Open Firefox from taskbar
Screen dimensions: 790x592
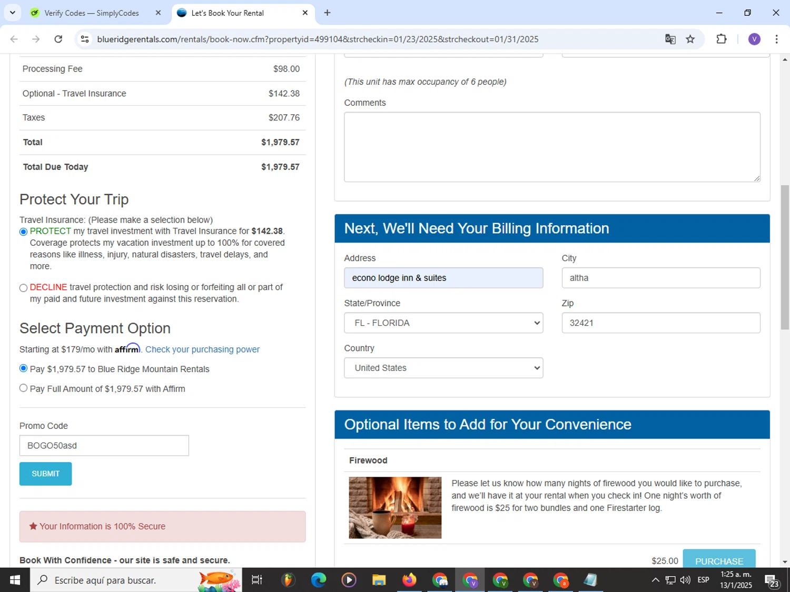click(409, 580)
